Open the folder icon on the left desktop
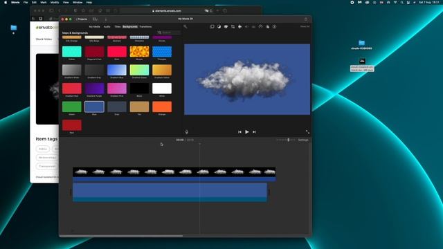443x249 pixels. [x=14, y=28]
